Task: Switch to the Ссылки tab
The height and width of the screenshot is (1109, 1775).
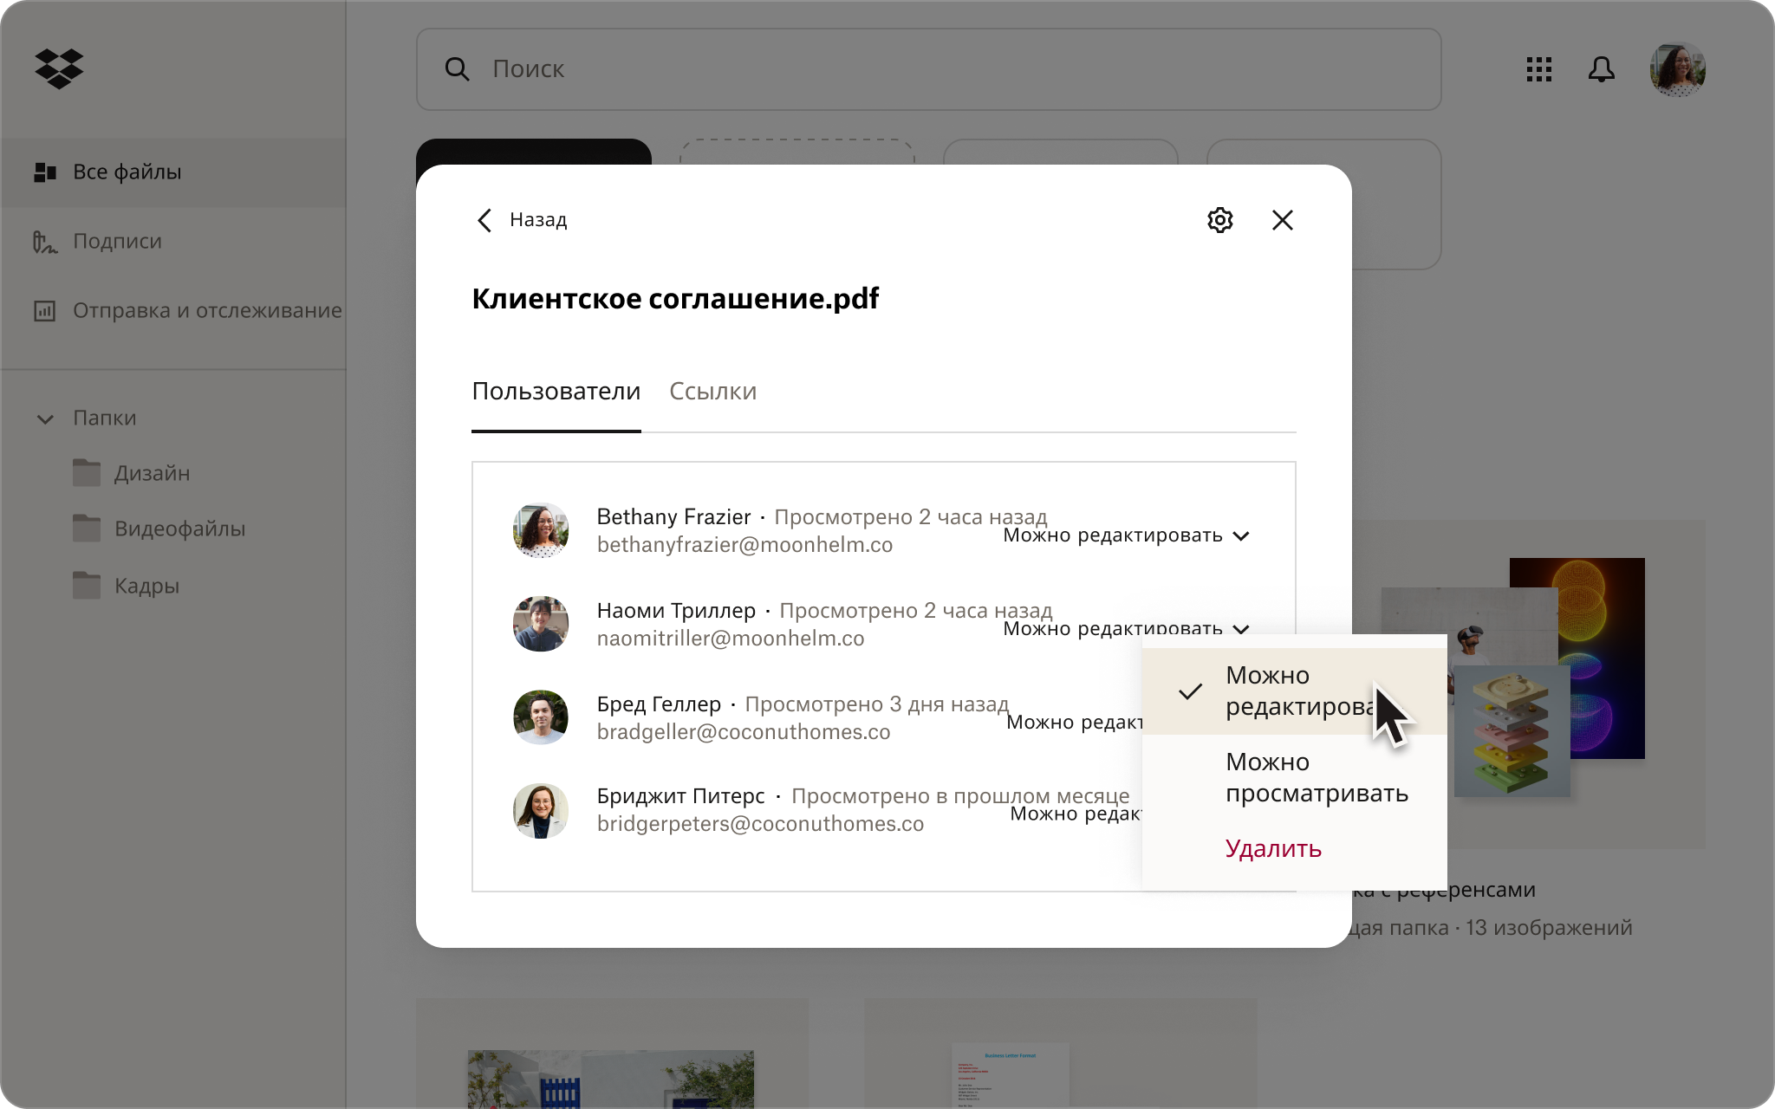Action: click(712, 392)
